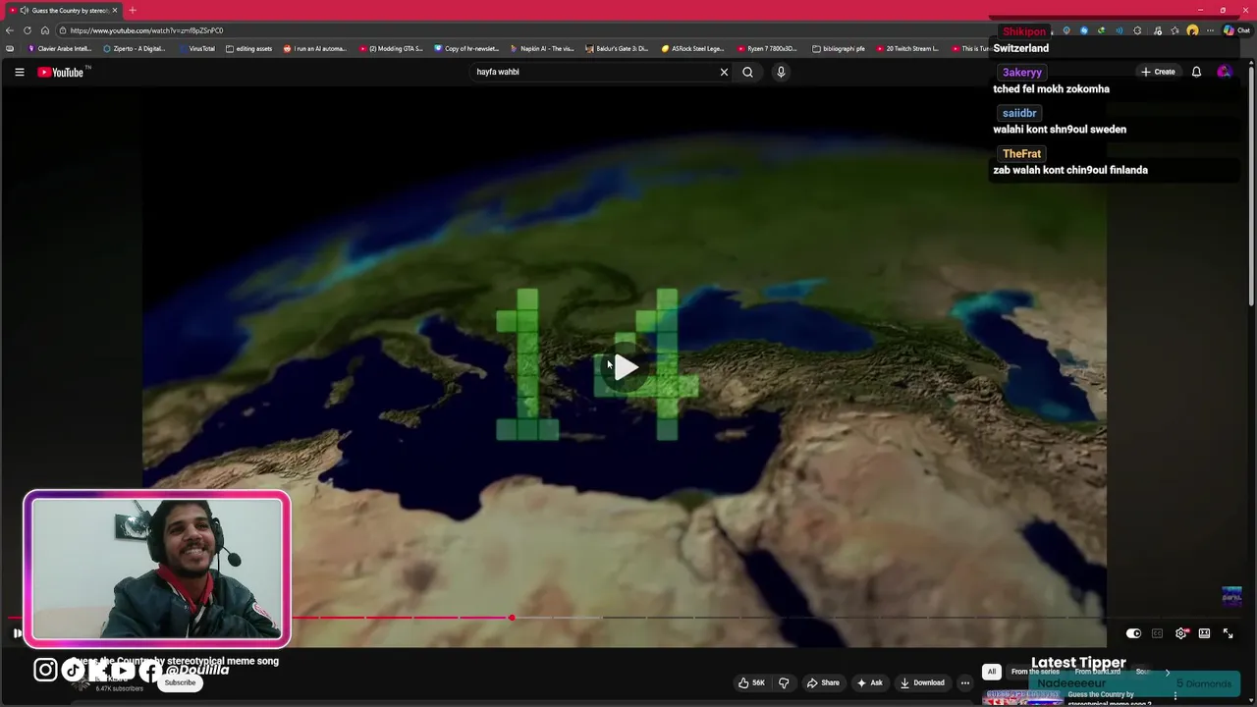Click chat username '3akeryy'

click(x=1022, y=73)
